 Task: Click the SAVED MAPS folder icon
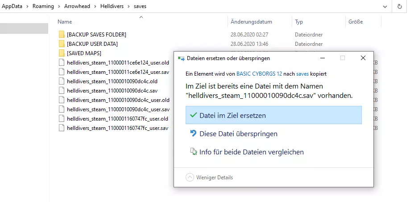(62, 53)
